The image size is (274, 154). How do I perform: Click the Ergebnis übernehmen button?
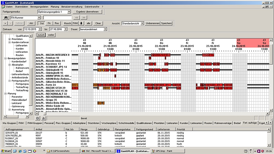87,12
